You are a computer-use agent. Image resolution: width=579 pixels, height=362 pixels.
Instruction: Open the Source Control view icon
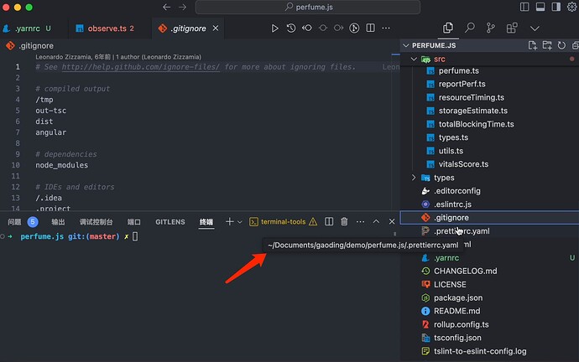click(x=491, y=28)
